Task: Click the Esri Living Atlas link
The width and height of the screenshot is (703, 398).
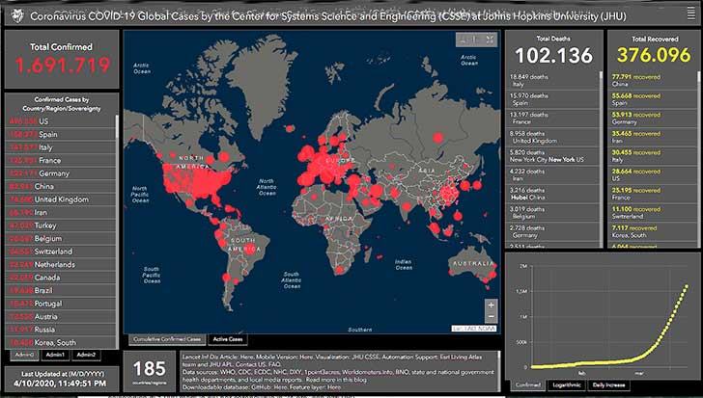Action: pyautogui.click(x=459, y=357)
